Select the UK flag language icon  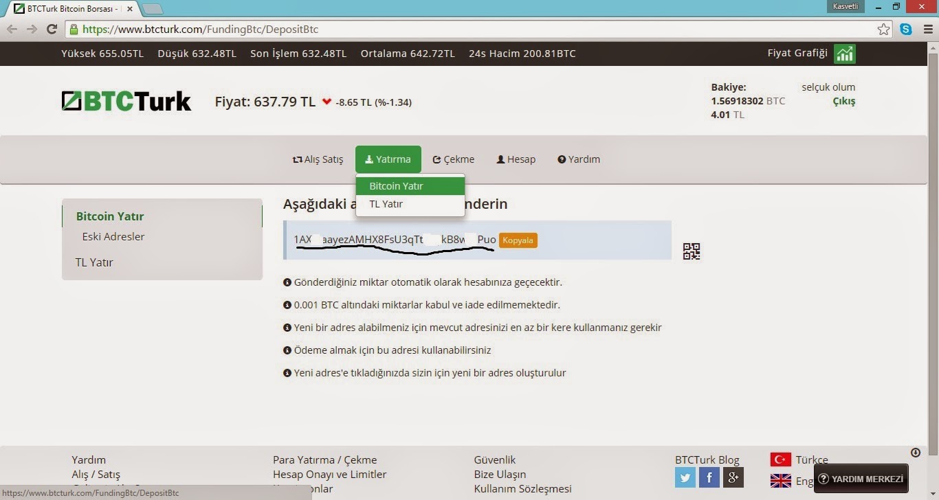(x=781, y=481)
